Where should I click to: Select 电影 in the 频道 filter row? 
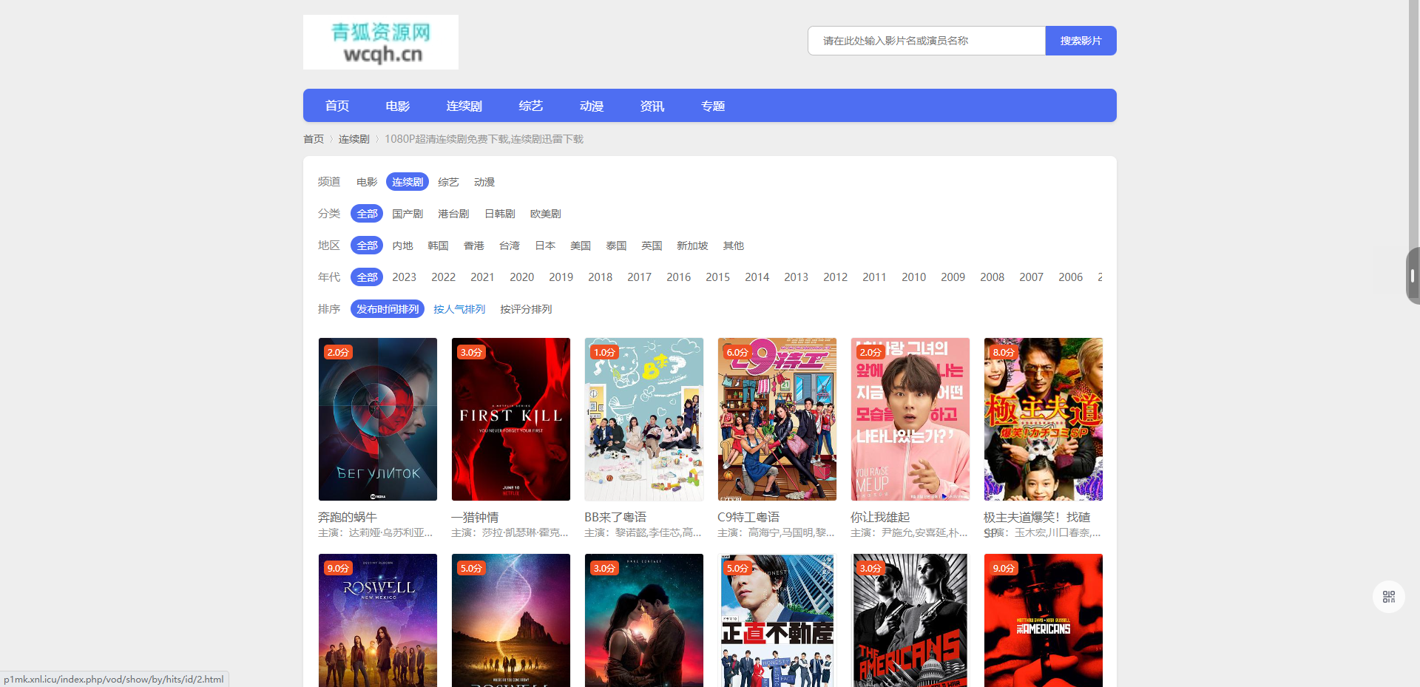(x=367, y=182)
